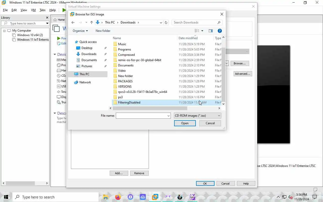Select the VERSIONS folder icon
Image resolution: width=323 pixels, height=202 pixels.
pyautogui.click(x=115, y=87)
